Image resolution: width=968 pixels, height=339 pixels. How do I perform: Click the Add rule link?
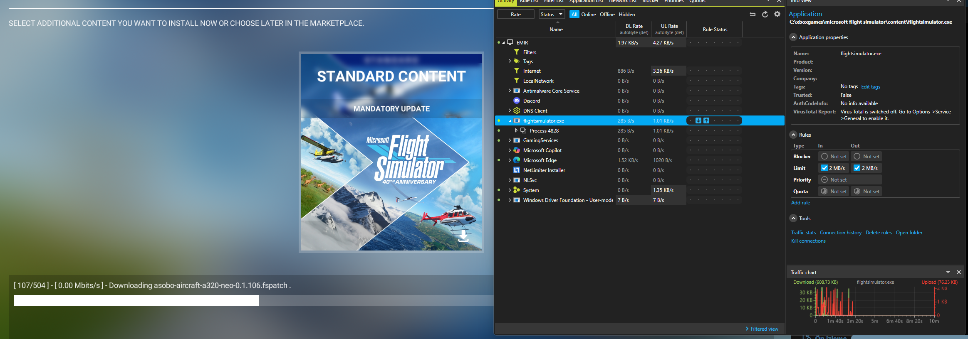[801, 203]
